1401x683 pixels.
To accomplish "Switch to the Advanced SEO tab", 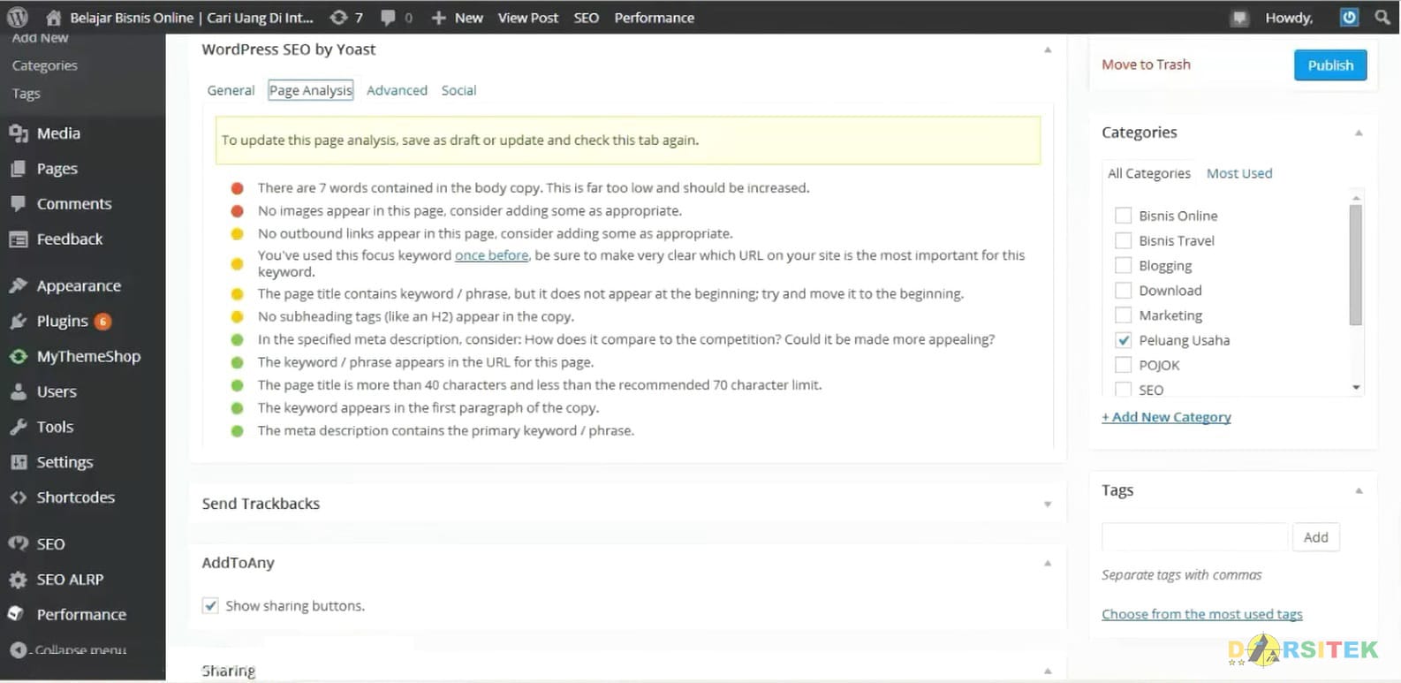I will (x=397, y=90).
